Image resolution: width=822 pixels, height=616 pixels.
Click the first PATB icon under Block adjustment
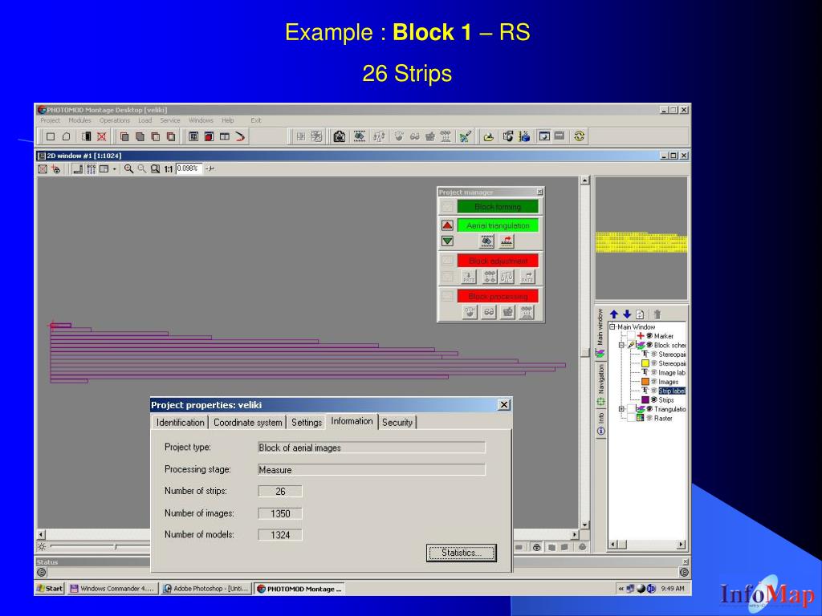click(469, 277)
